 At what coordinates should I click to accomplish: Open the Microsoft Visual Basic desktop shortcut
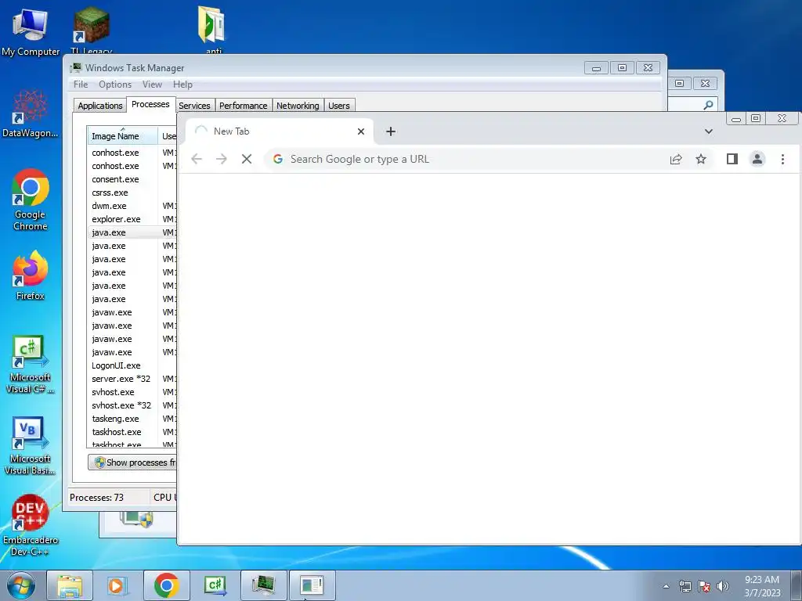coord(31,445)
